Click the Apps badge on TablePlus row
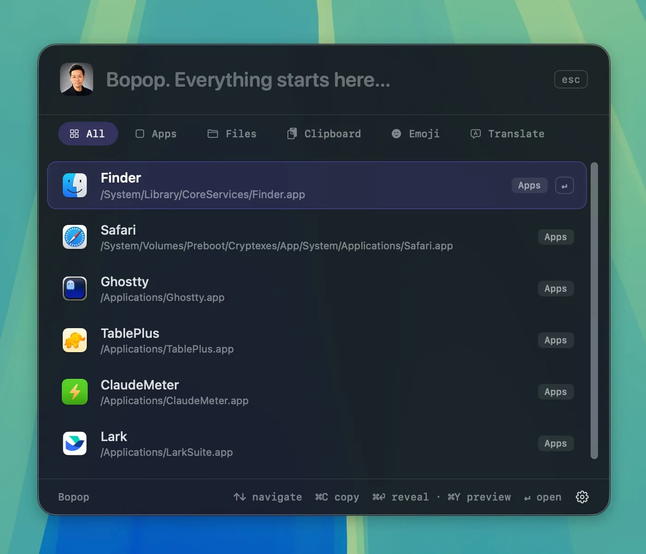 coord(556,340)
